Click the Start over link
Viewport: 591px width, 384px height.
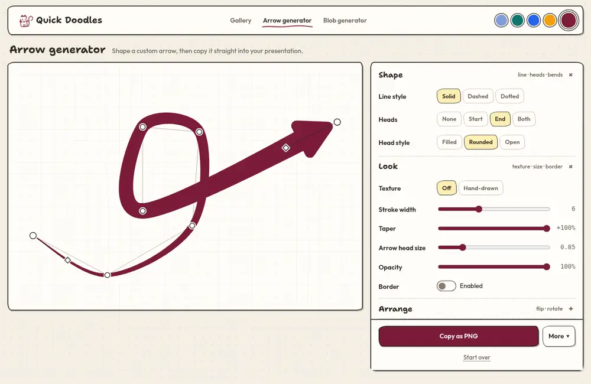click(476, 357)
